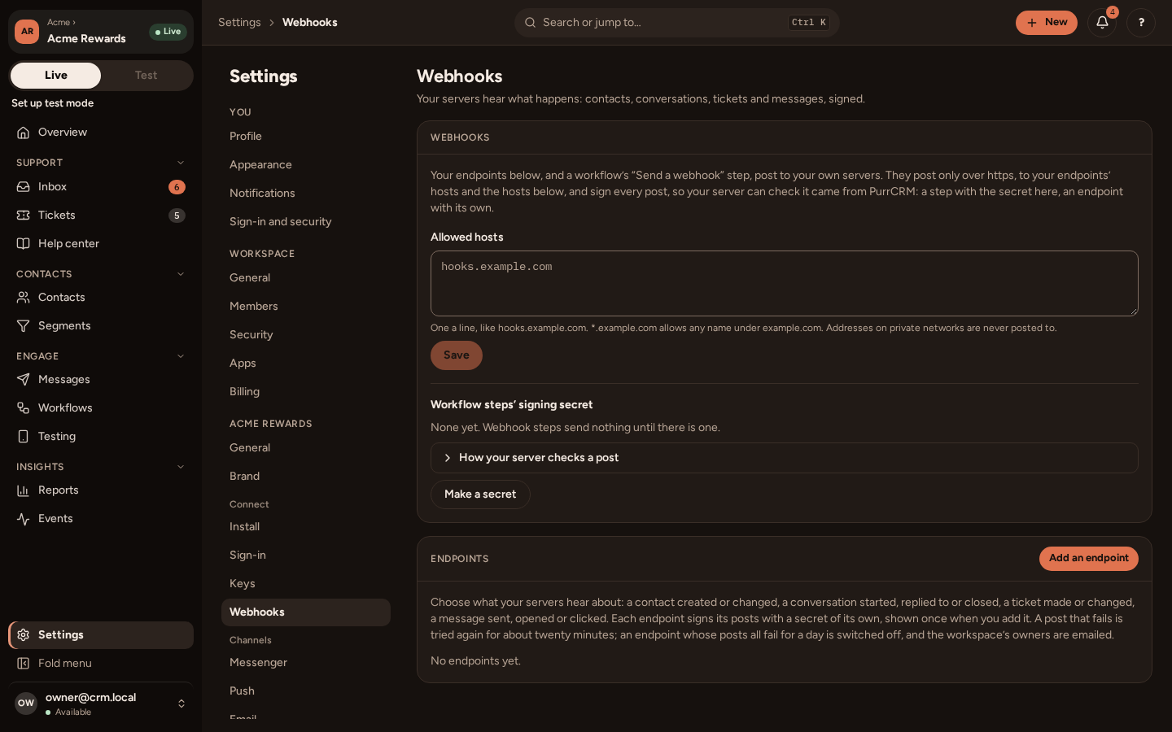Screen dimensions: 1172x732
Task: Open the Brand settings page
Action: pos(306,477)
